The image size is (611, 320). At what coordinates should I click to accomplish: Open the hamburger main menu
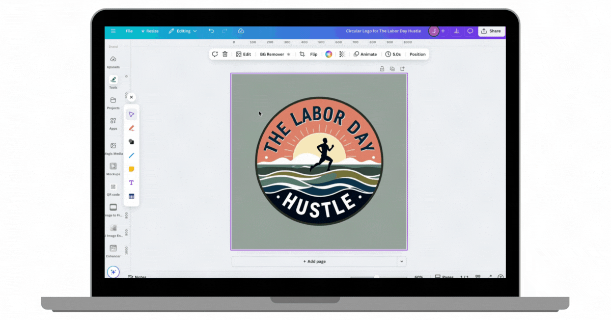tap(113, 31)
